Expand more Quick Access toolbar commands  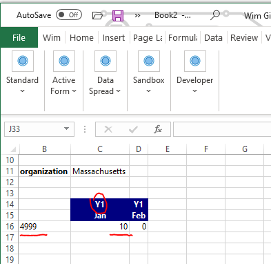[137, 16]
